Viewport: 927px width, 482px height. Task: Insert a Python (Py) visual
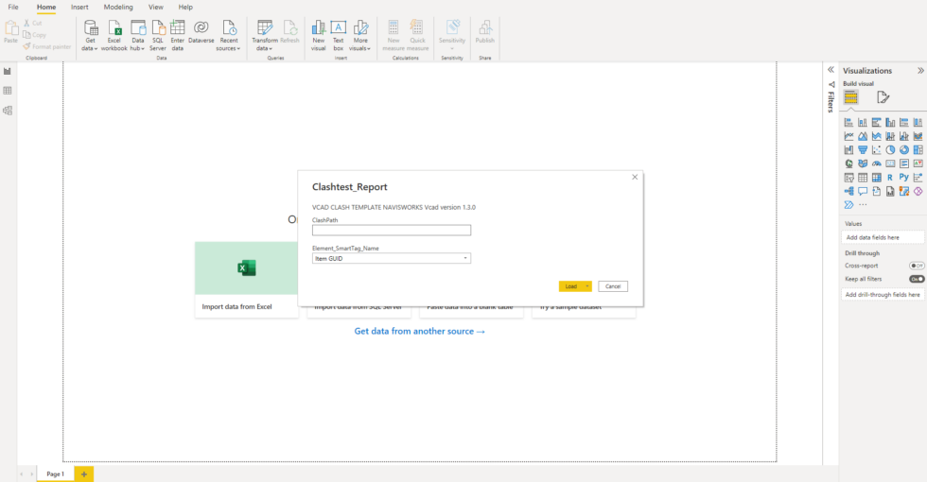click(904, 178)
